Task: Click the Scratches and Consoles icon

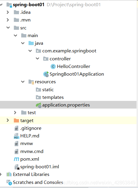Action: [9, 182]
